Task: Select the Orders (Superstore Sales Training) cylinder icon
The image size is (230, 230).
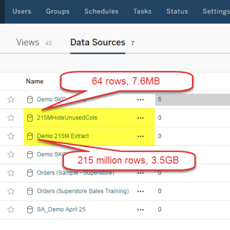Action: [30, 191]
